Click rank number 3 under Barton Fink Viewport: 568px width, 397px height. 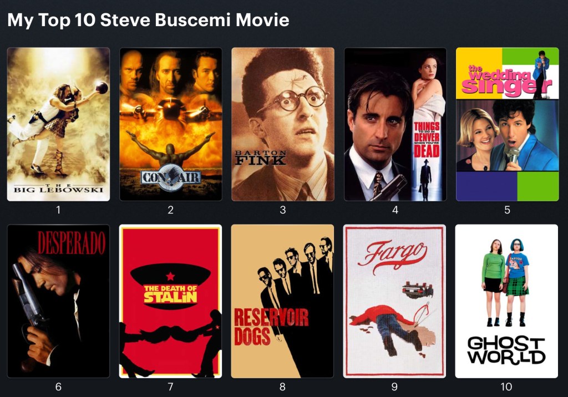(x=283, y=210)
